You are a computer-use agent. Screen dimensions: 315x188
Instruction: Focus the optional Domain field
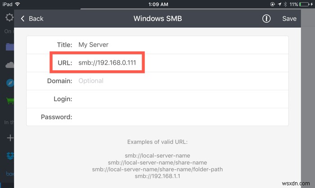coord(157,81)
